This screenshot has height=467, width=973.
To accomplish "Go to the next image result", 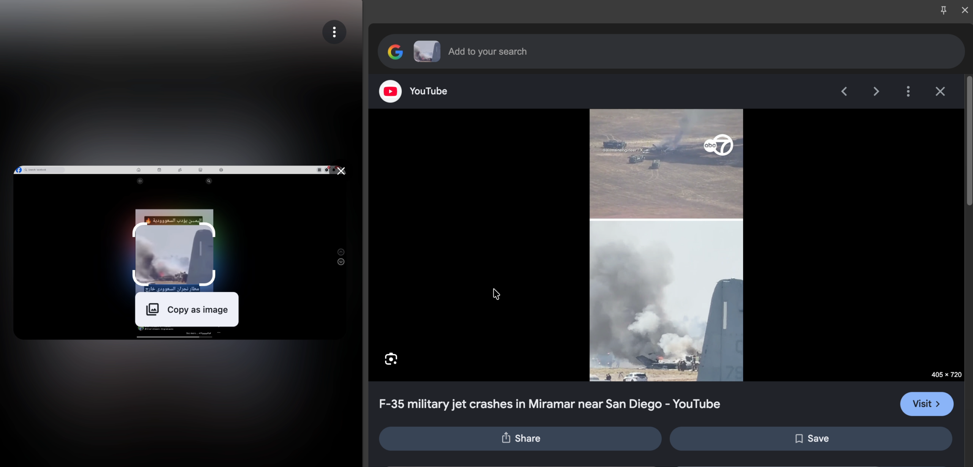I will pyautogui.click(x=876, y=92).
